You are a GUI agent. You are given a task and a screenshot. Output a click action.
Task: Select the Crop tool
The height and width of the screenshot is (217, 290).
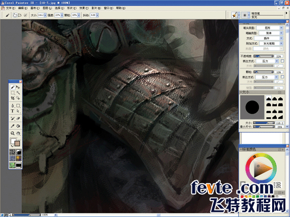point(13,98)
